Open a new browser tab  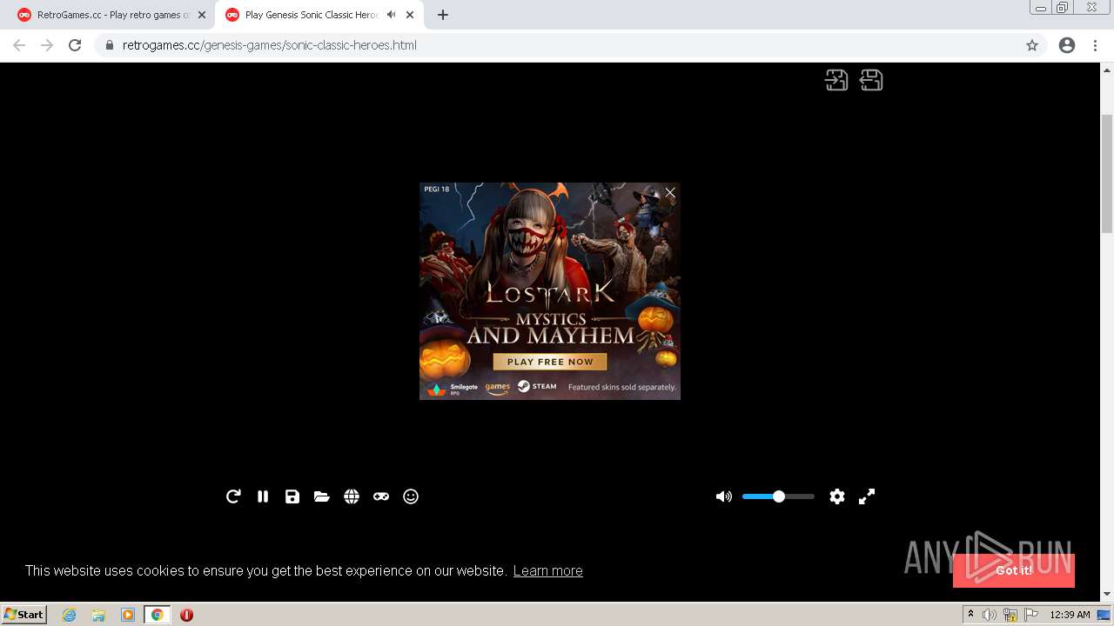pos(443,15)
